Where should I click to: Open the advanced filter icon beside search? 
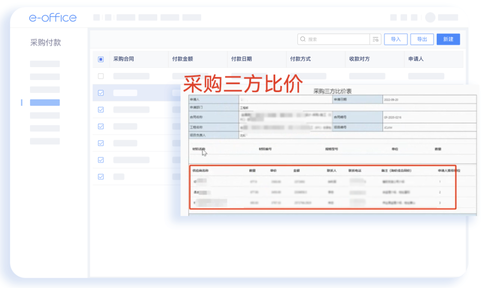pos(375,39)
